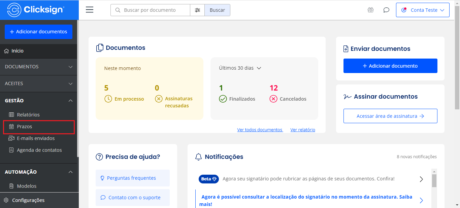Viewport: 460px width, 208px height.
Task: Open the localização notification arrow
Action: 421,201
